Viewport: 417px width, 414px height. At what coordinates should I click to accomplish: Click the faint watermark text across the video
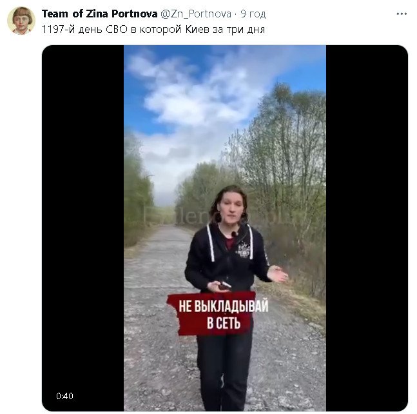[213, 217]
